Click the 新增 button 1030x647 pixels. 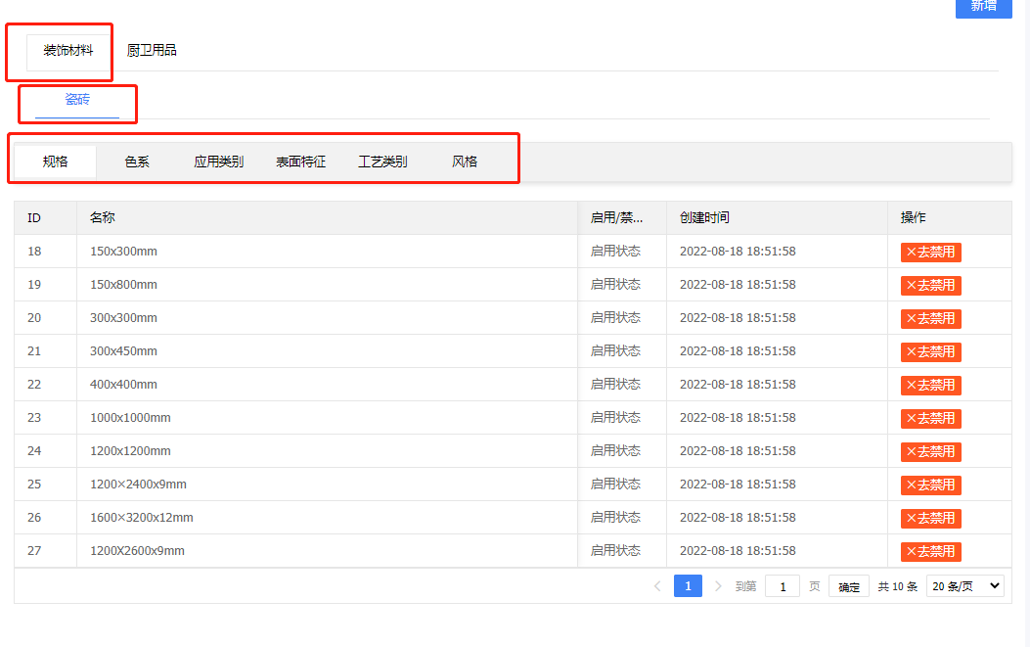983,8
